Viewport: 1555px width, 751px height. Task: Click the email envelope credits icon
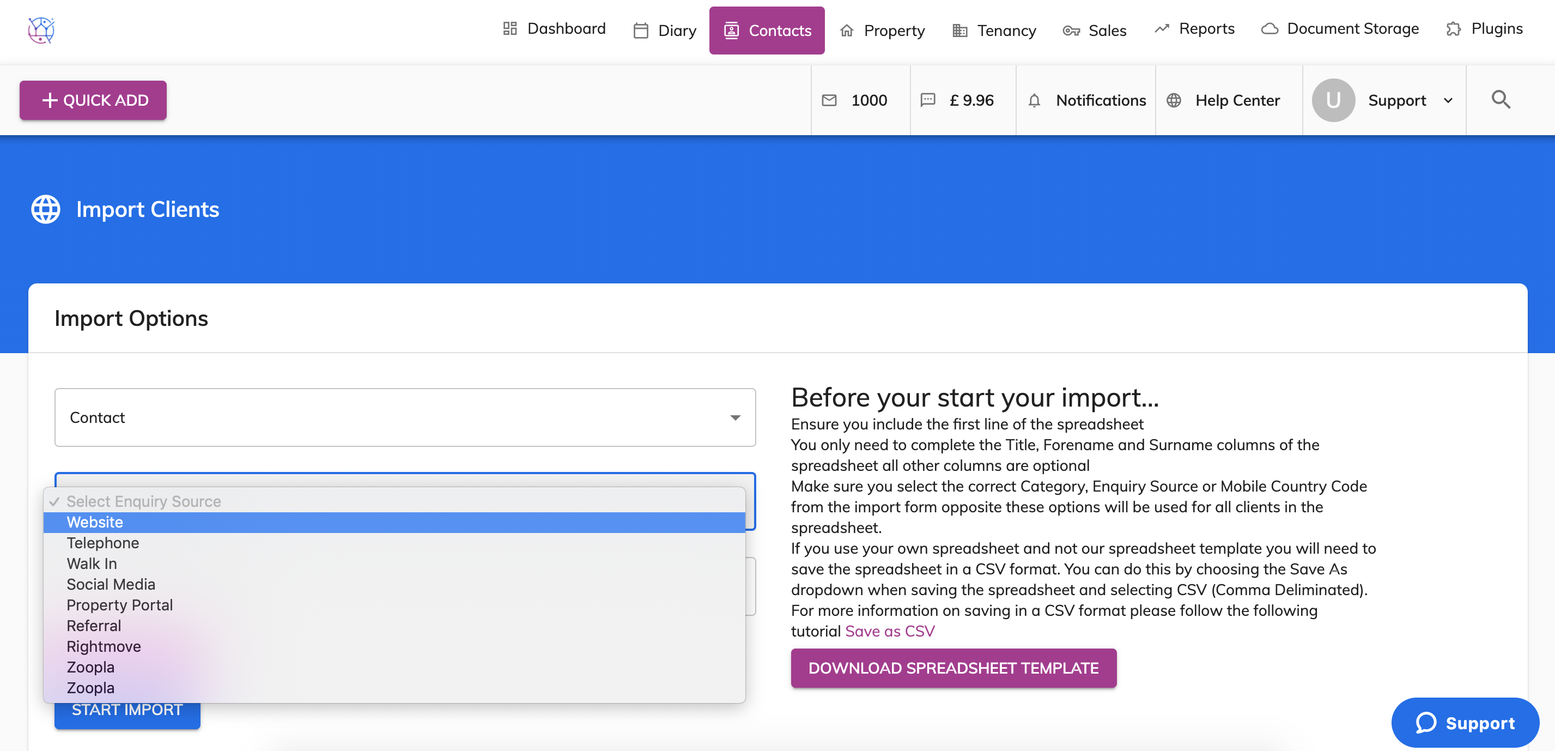click(x=829, y=100)
